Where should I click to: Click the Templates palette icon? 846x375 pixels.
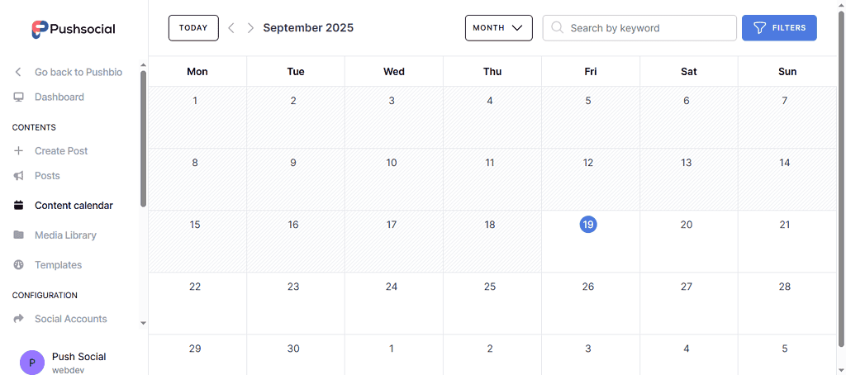pyautogui.click(x=18, y=265)
